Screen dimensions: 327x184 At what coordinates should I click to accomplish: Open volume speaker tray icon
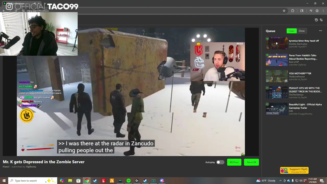pos(301,181)
